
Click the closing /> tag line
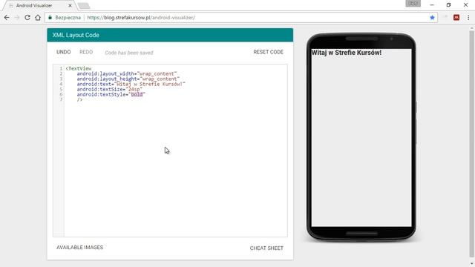[79, 99]
